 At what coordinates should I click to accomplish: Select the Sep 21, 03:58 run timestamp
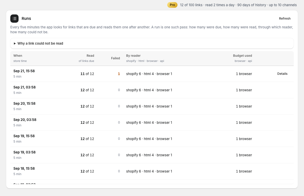(x=24, y=87)
